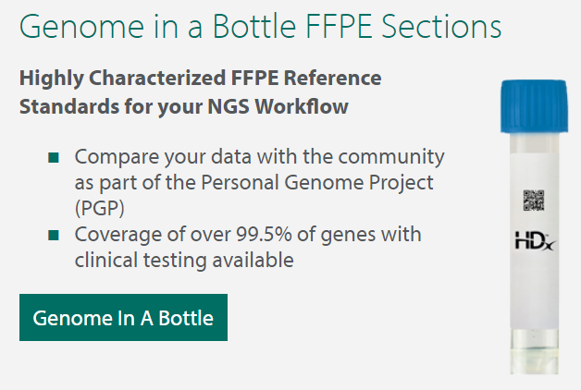This screenshot has width=581, height=390.
Task: Click the Genome In A Bottle button
Action: (123, 318)
